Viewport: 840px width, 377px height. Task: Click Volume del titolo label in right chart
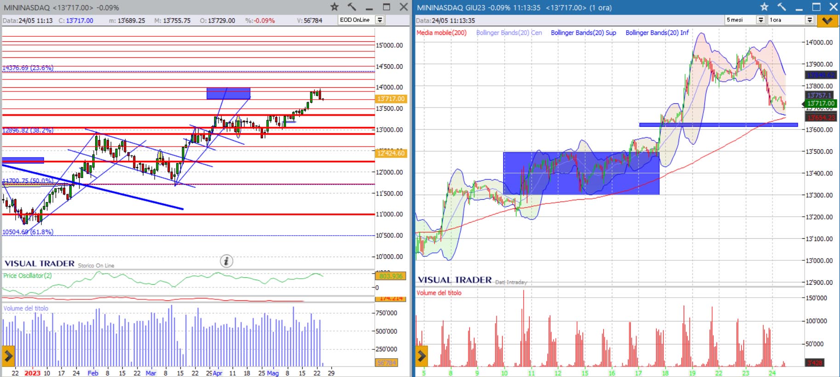439,293
